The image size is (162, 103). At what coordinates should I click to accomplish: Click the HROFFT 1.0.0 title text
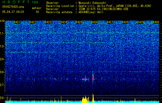click(20, 2)
